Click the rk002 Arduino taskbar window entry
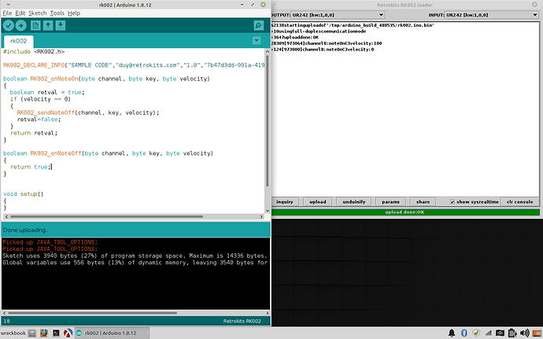 109,332
